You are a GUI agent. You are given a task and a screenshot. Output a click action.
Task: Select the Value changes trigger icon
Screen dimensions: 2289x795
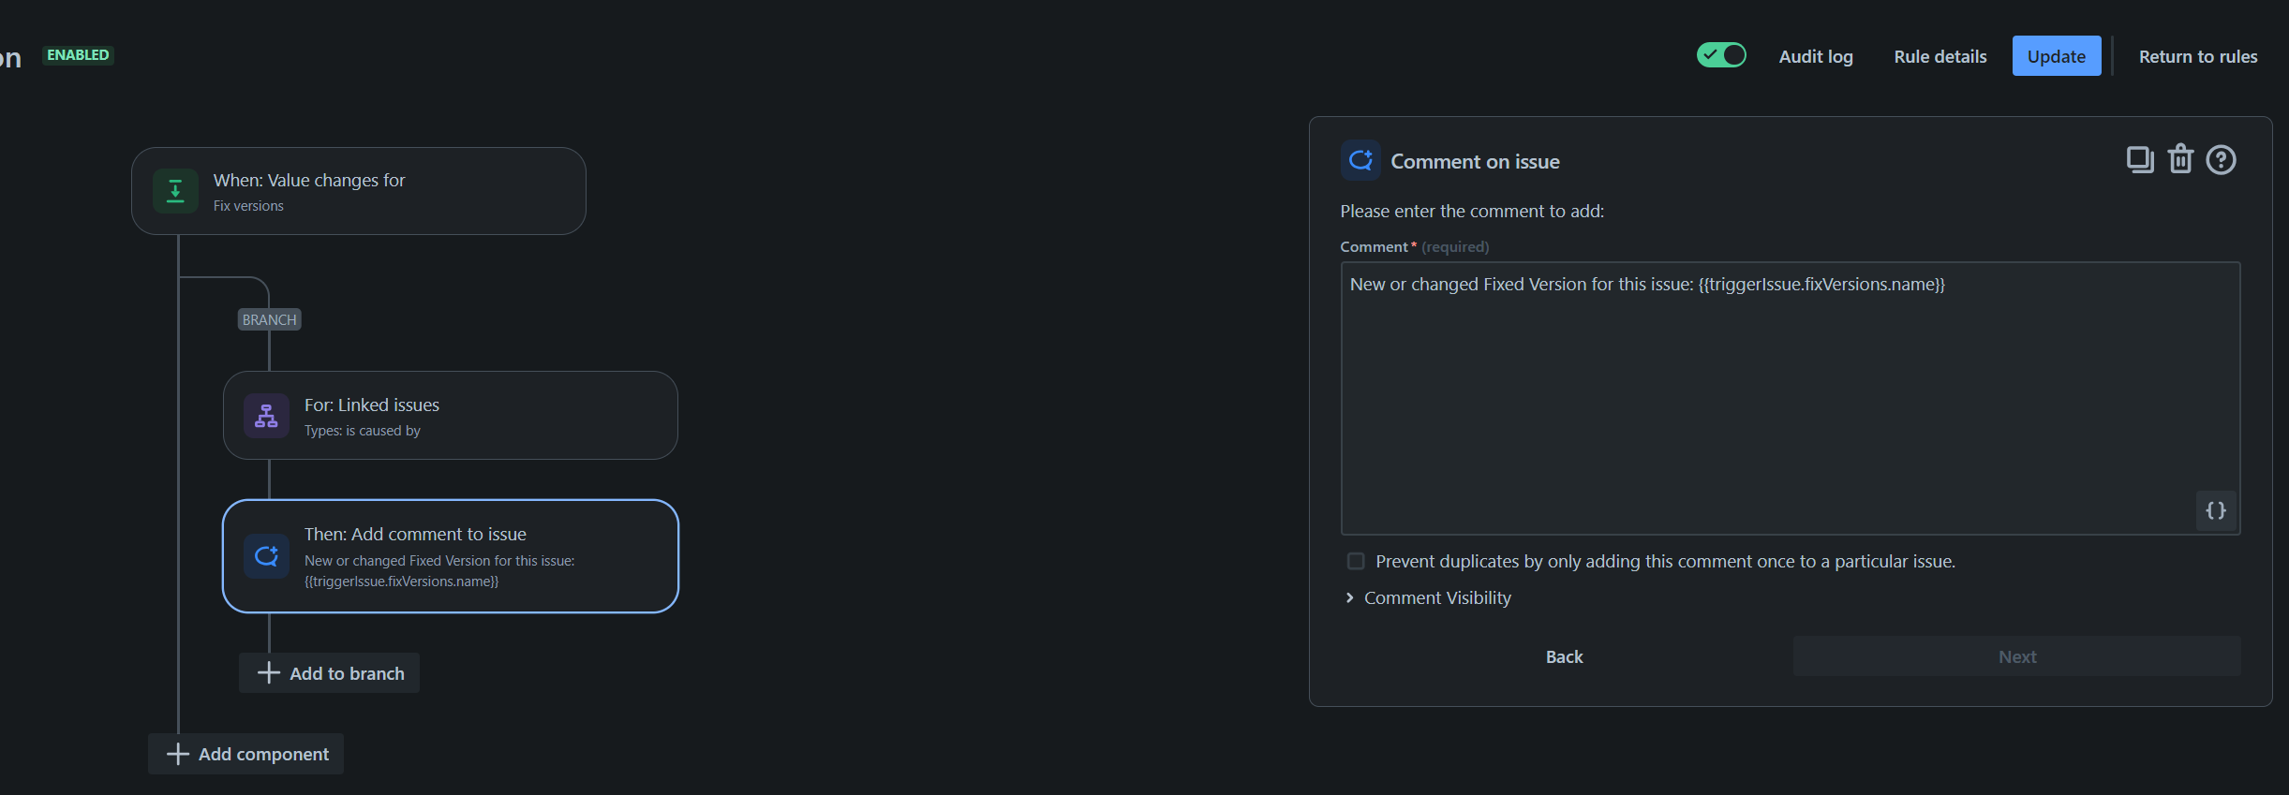174,190
